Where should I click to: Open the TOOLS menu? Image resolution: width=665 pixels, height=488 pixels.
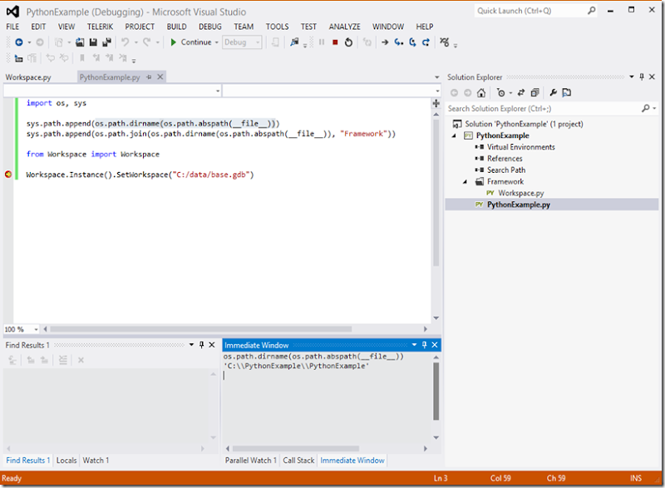(277, 27)
